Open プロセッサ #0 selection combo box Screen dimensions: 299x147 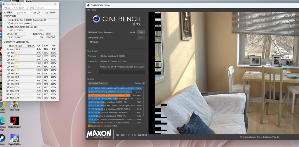pyautogui.click(x=23, y=13)
